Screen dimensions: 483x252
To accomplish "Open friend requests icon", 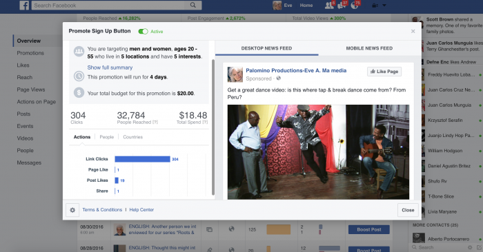I will pos(329,6).
